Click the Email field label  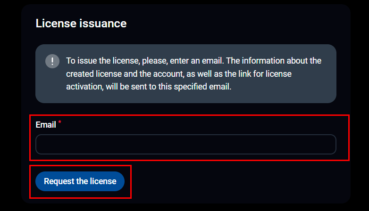point(46,125)
